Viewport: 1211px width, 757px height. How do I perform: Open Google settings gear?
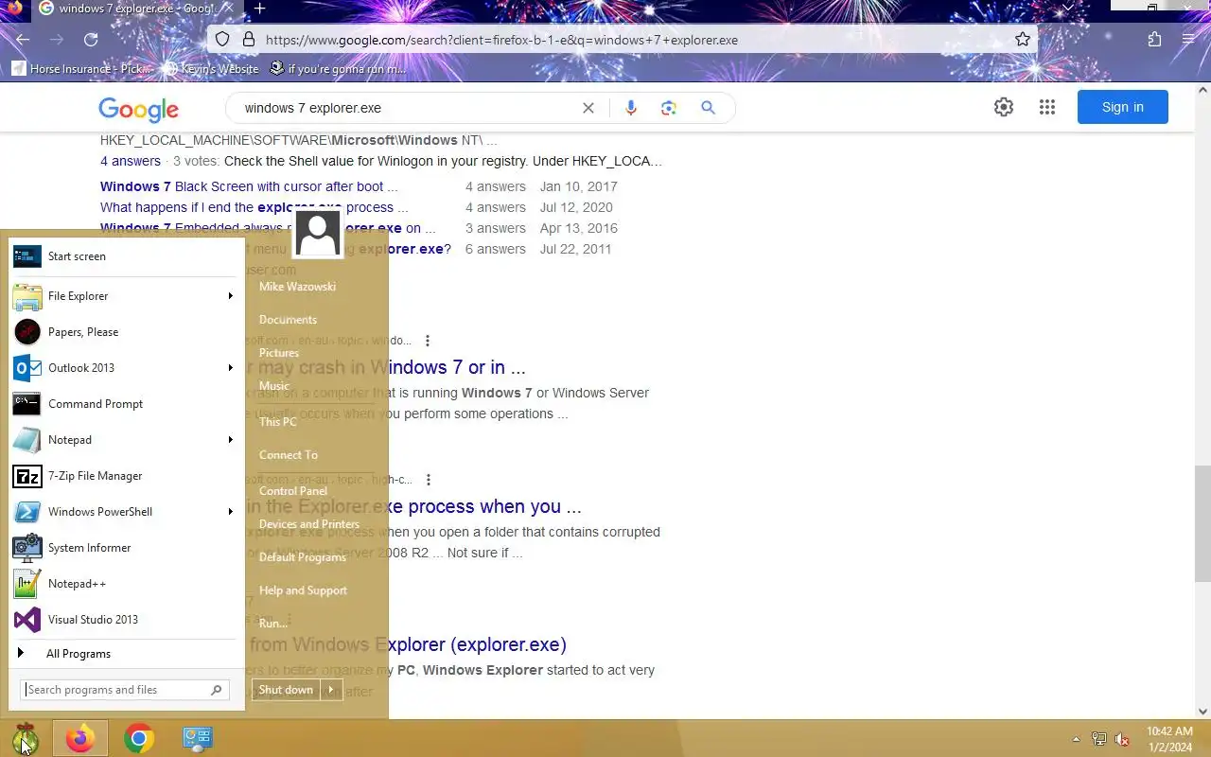pyautogui.click(x=1004, y=107)
